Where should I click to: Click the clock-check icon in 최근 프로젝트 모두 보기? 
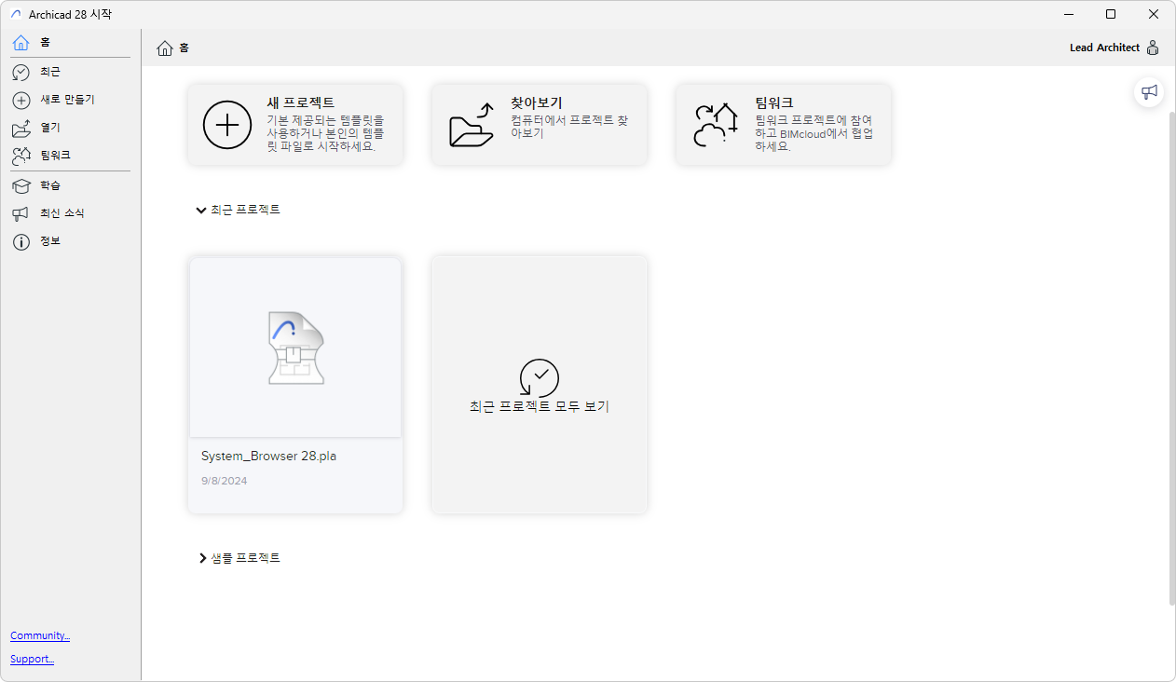click(540, 378)
